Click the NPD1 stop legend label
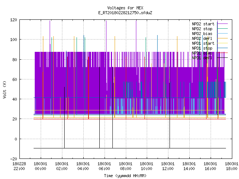 202,48
